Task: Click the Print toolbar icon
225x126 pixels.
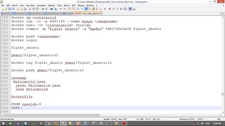Action: point(25,9)
